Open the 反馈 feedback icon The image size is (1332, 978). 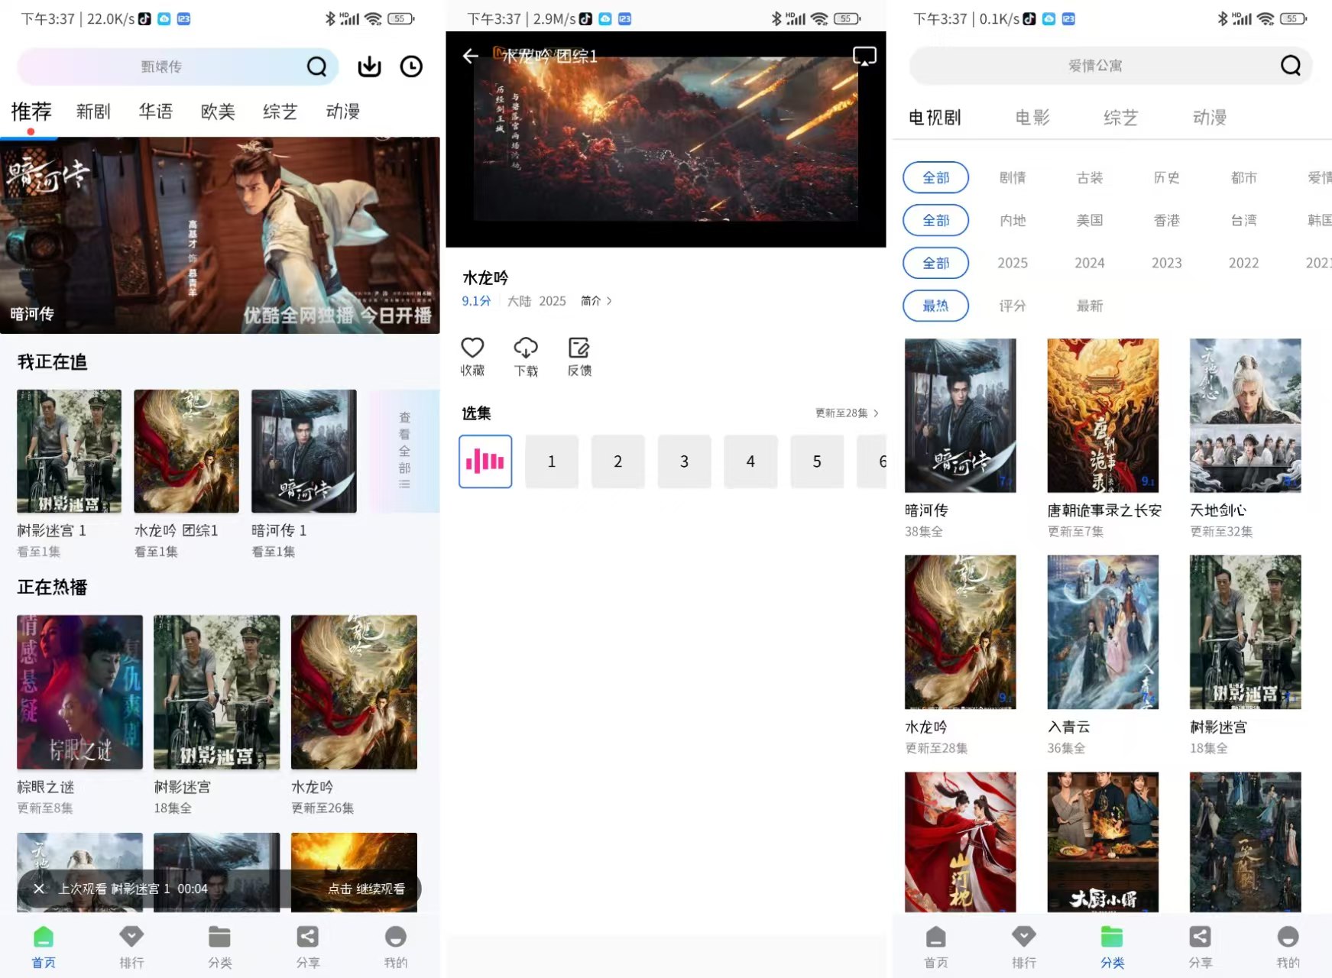pos(579,356)
